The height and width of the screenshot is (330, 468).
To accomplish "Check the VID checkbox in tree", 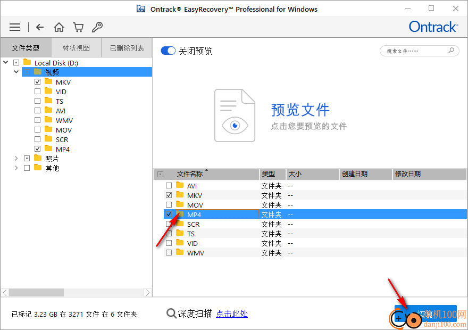I will (37, 91).
